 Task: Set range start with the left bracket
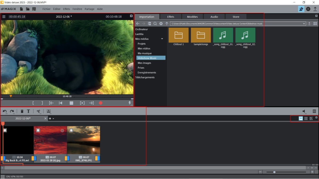click(x=33, y=103)
